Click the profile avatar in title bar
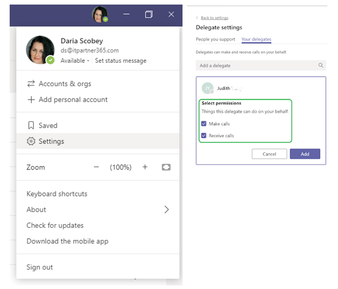The height and width of the screenshot is (289, 338). [100, 15]
